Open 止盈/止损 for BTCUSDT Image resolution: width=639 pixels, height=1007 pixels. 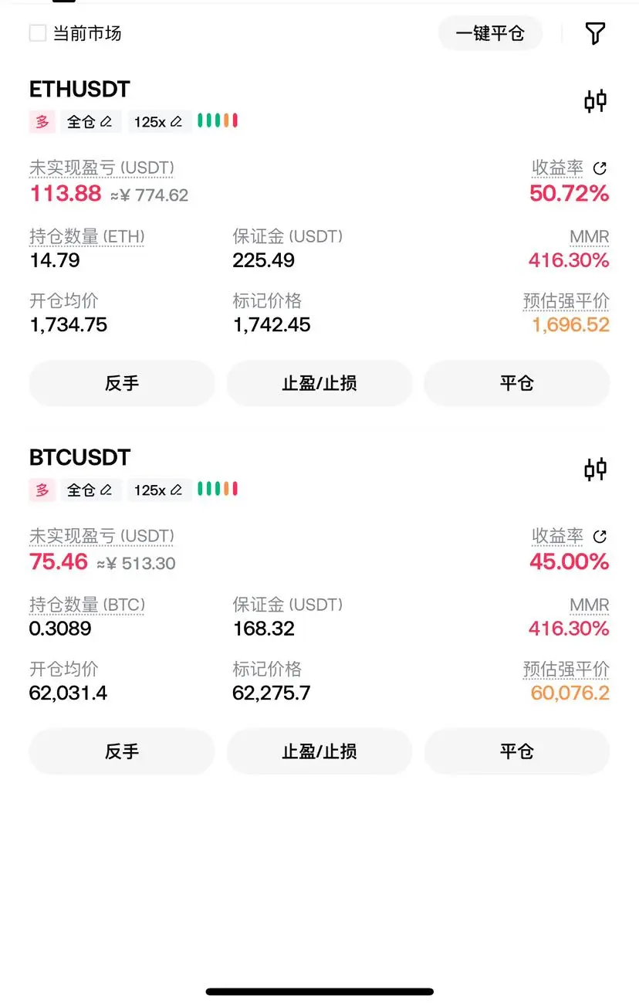click(319, 751)
